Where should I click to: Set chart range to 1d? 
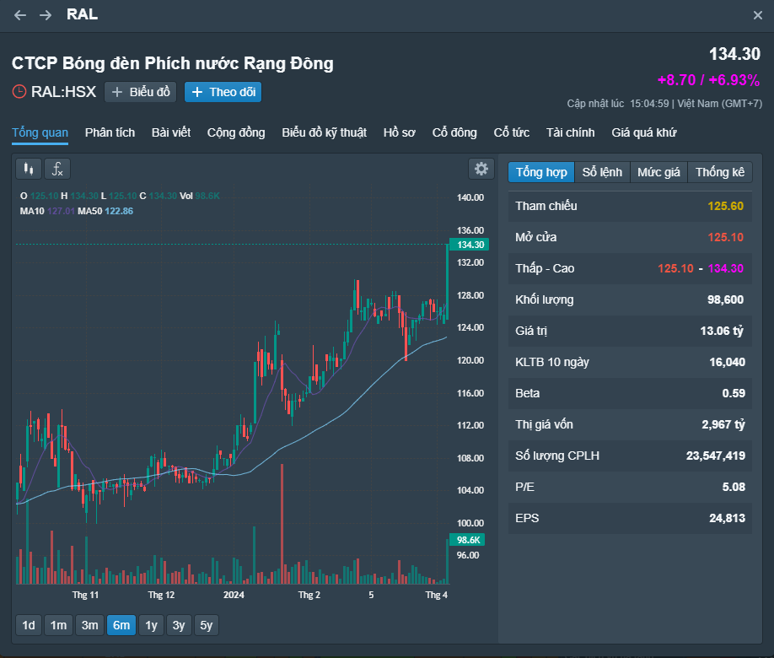pos(29,625)
